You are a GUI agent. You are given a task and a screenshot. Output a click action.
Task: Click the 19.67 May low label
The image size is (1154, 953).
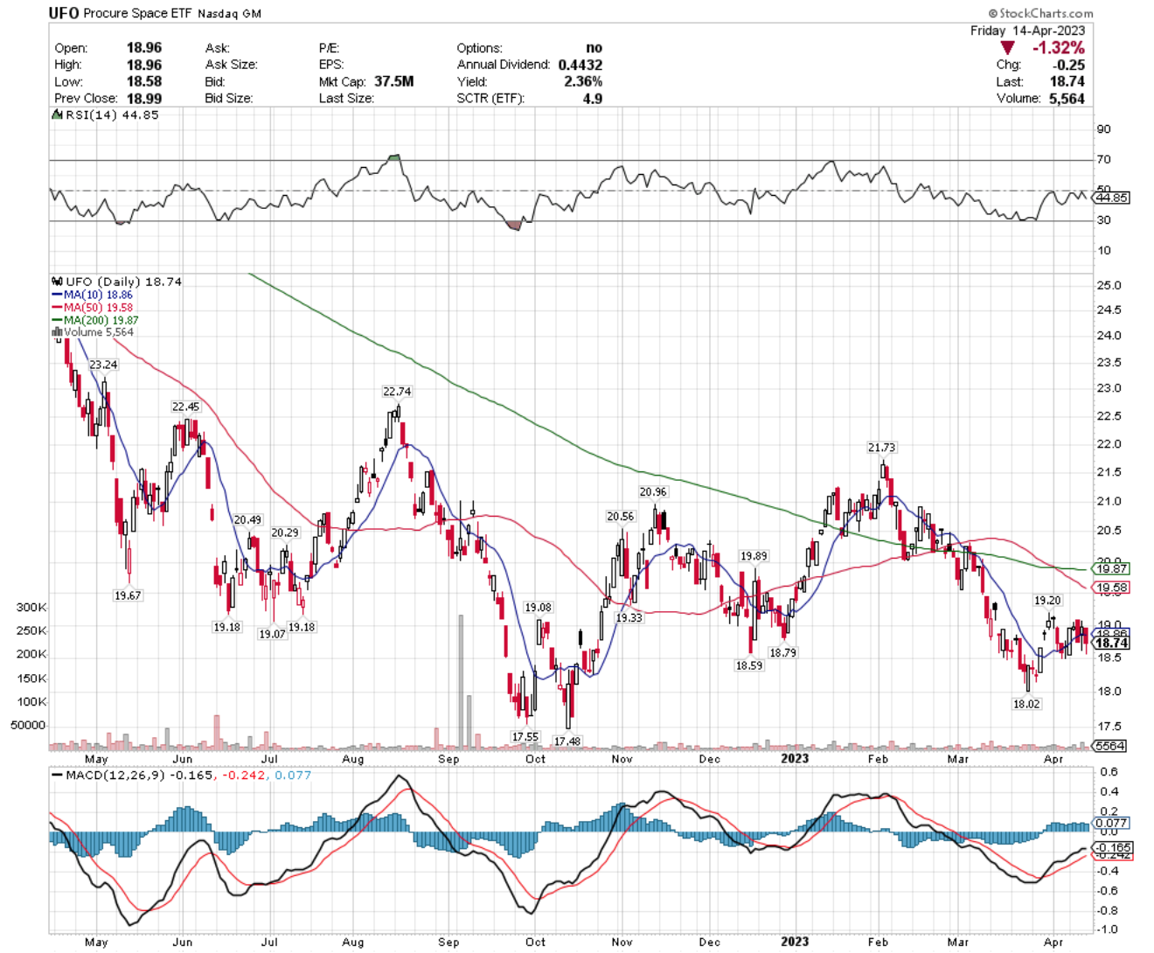click(128, 595)
